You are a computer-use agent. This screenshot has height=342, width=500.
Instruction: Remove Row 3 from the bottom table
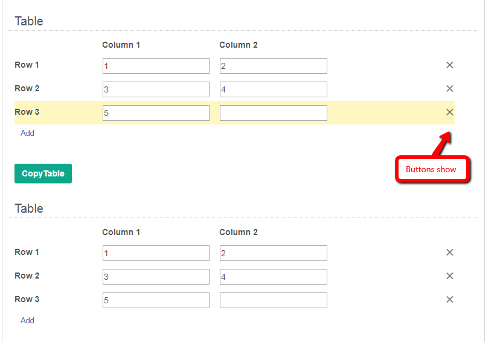tap(450, 300)
